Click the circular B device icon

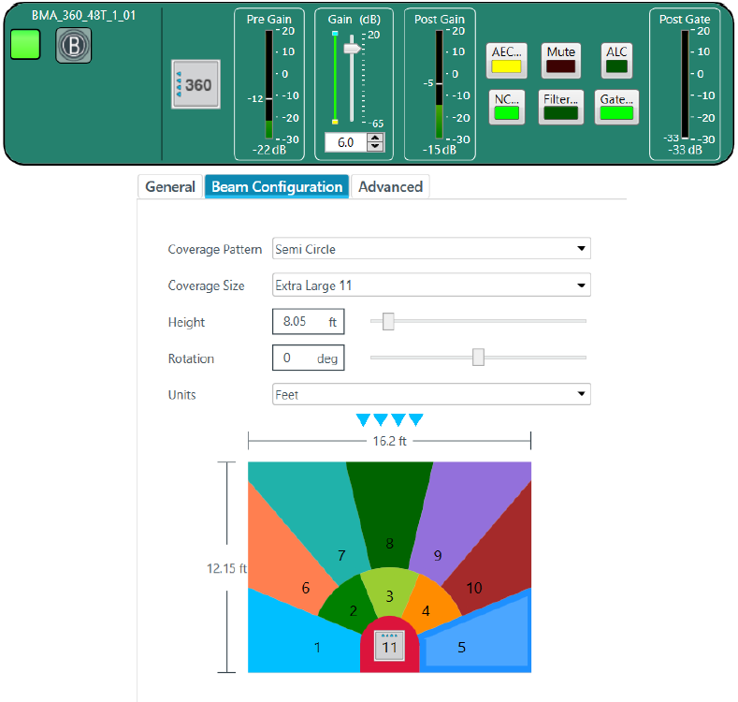pyautogui.click(x=73, y=46)
